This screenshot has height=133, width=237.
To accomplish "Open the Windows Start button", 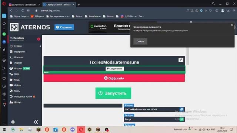I will (x=4, y=130).
